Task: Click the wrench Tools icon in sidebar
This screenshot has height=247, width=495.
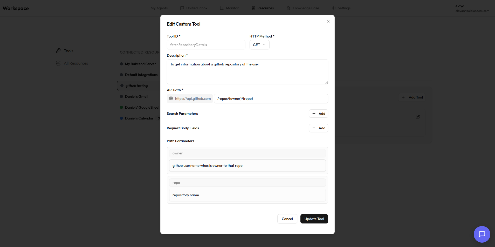Action: coord(58,51)
